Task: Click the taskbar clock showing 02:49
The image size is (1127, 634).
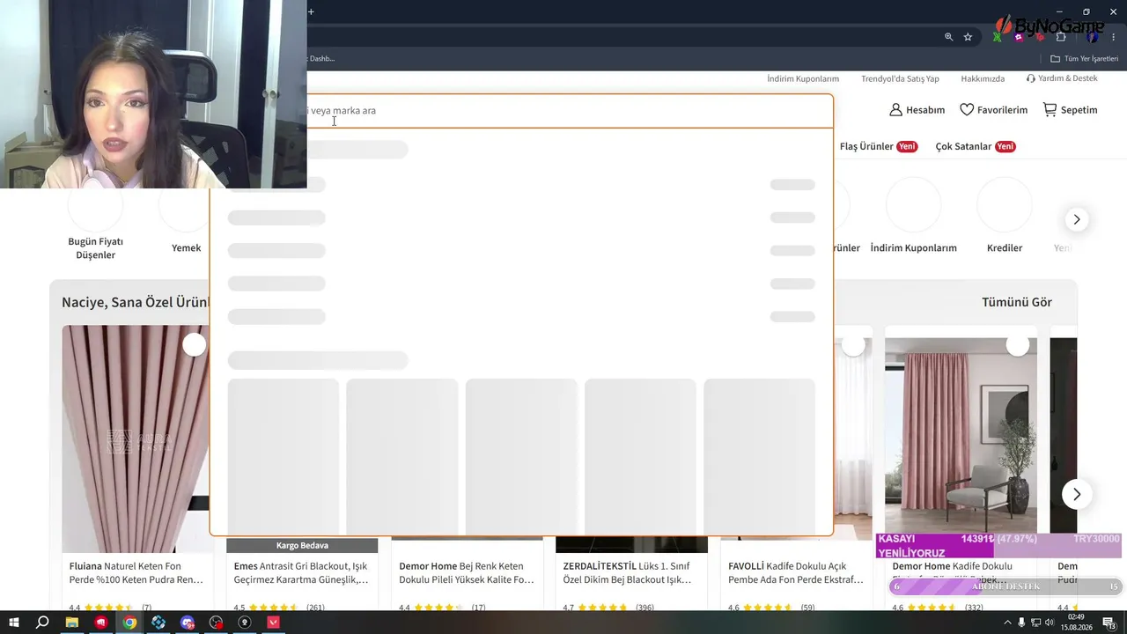Action: (1077, 623)
